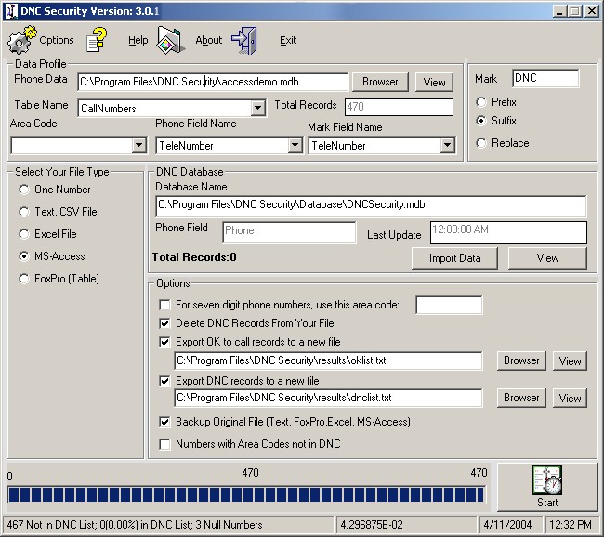Expand the Phone Field Name dropdown

(x=295, y=145)
